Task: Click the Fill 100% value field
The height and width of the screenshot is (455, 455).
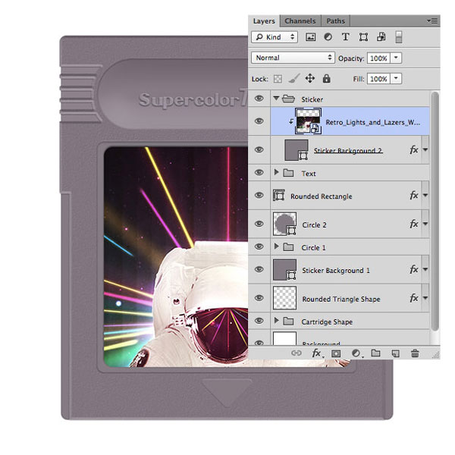Action: click(x=378, y=79)
